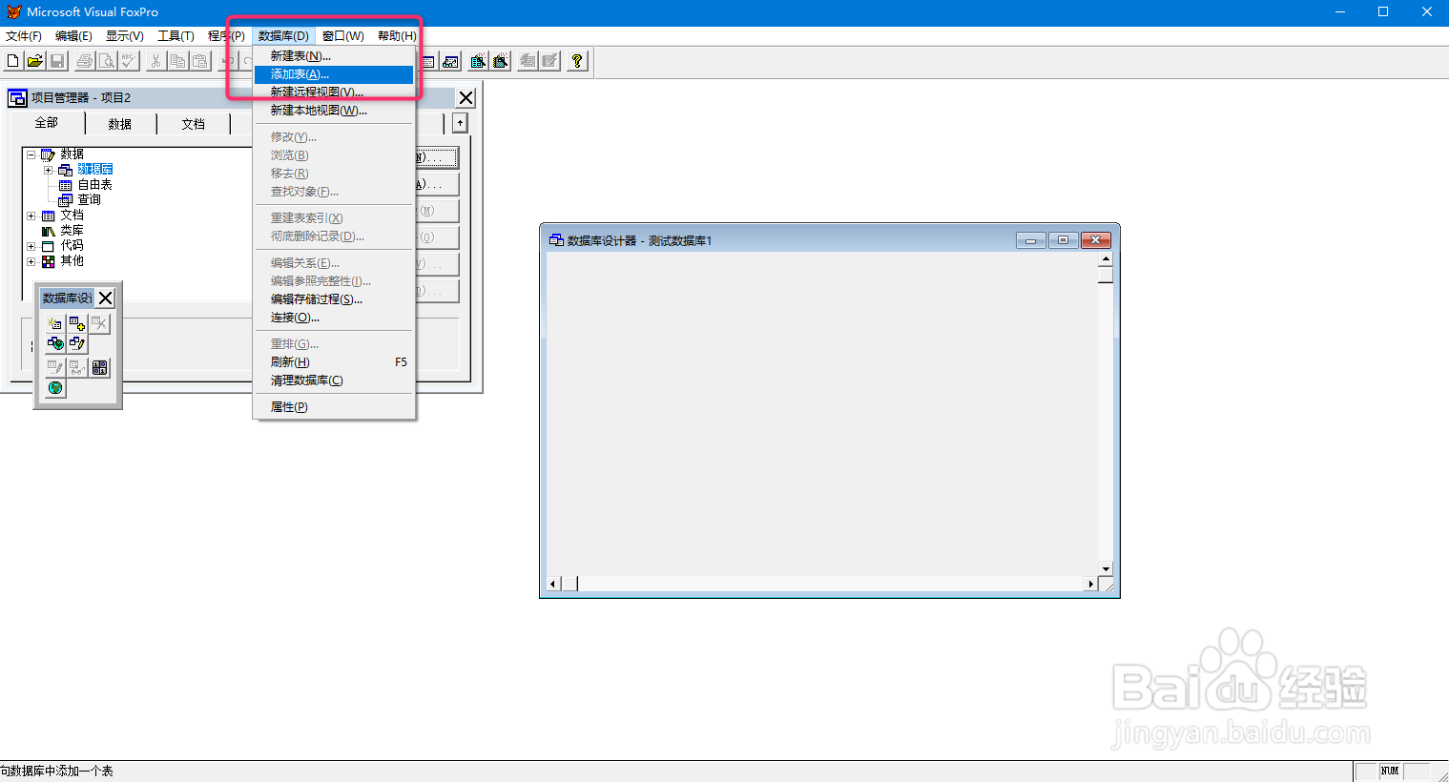Open the 窗口(W) menu
The width and height of the screenshot is (1449, 782).
[x=343, y=36]
